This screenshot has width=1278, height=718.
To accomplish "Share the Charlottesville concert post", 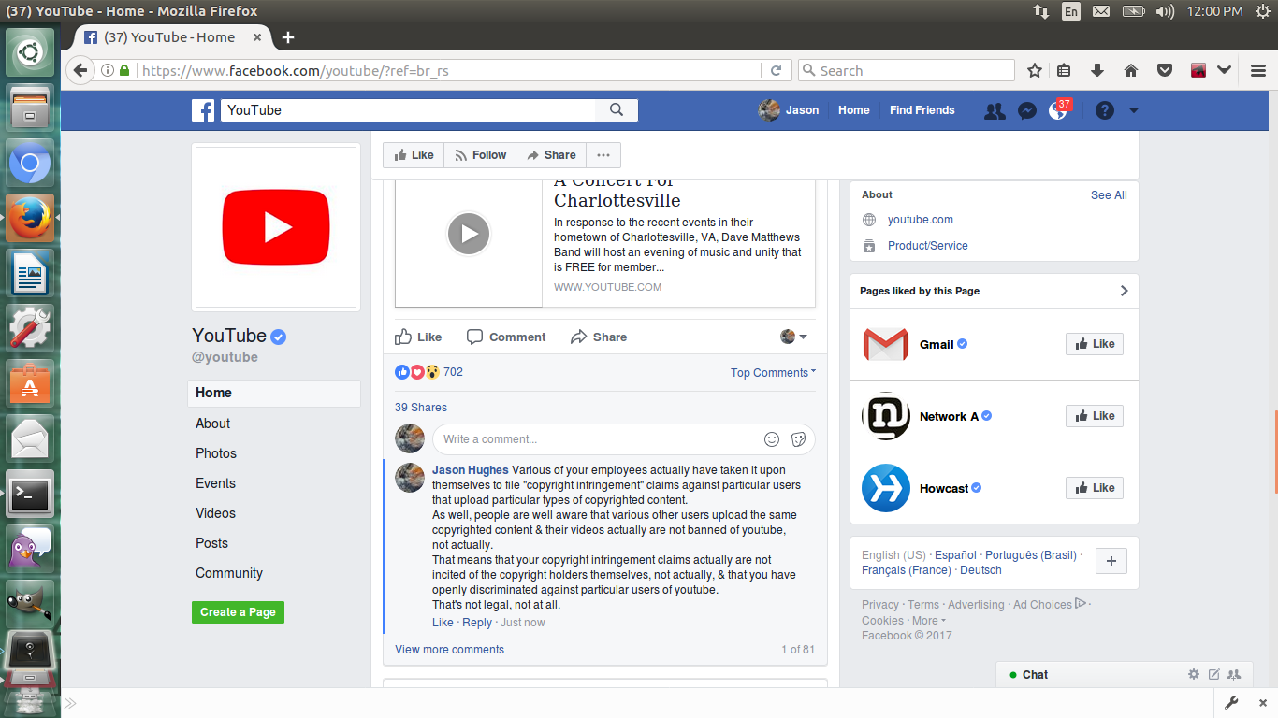I will [x=599, y=337].
